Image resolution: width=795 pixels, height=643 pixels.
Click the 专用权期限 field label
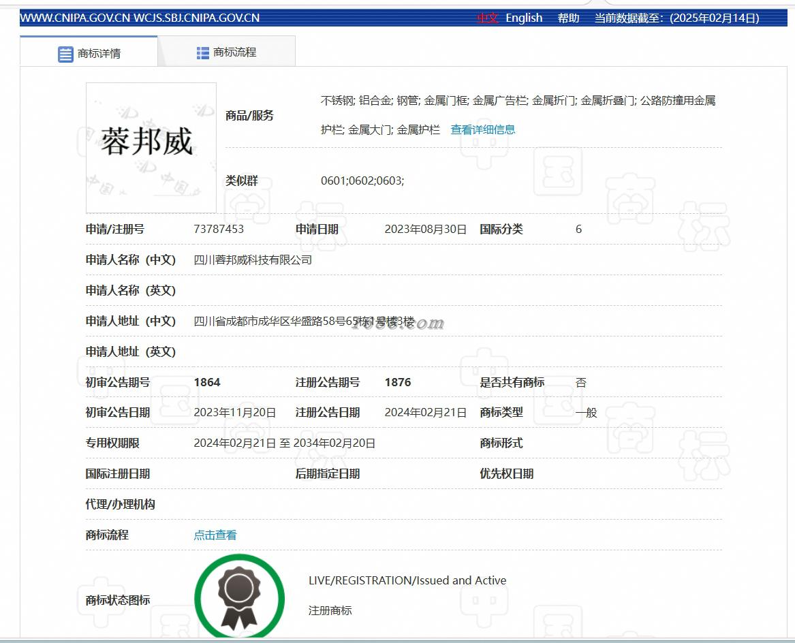tap(112, 443)
